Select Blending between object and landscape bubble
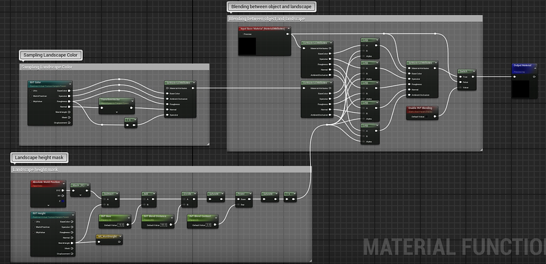Viewport: 546px width, 264px height. coord(271,6)
